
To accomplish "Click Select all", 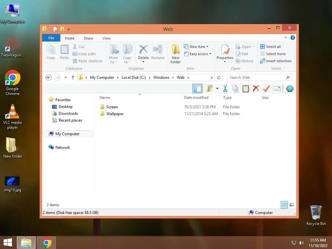I will pos(271,47).
